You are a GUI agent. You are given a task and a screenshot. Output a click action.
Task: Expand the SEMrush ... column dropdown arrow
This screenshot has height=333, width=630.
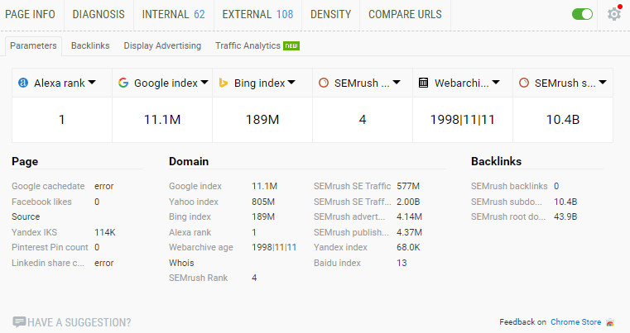397,83
